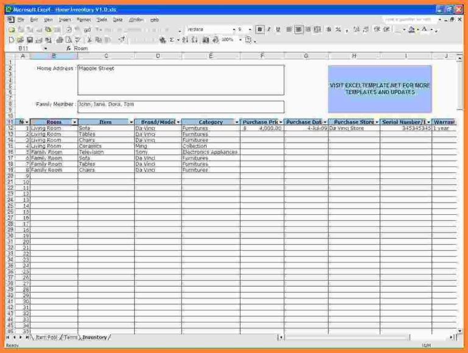
Task: Click the Cut scissors icon
Action: point(89,40)
